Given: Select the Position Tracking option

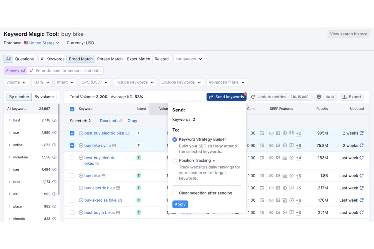Looking at the screenshot, I should pyautogui.click(x=175, y=160).
